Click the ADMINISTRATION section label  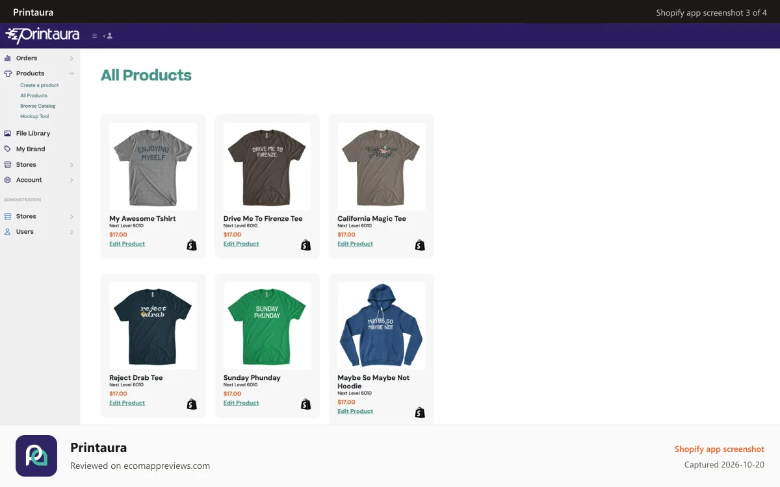coord(23,200)
